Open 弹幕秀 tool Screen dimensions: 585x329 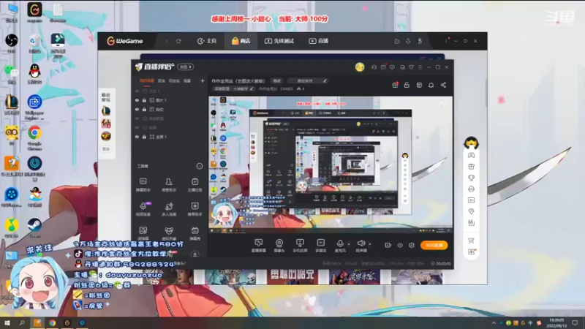195,233
